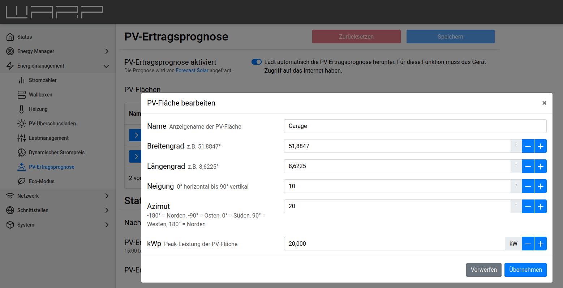Image resolution: width=563 pixels, height=288 pixels.
Task: Decrease the Azimut value with minus
Action: pos(528,207)
